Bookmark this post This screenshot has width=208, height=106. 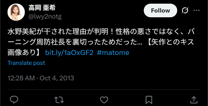pos(149,100)
